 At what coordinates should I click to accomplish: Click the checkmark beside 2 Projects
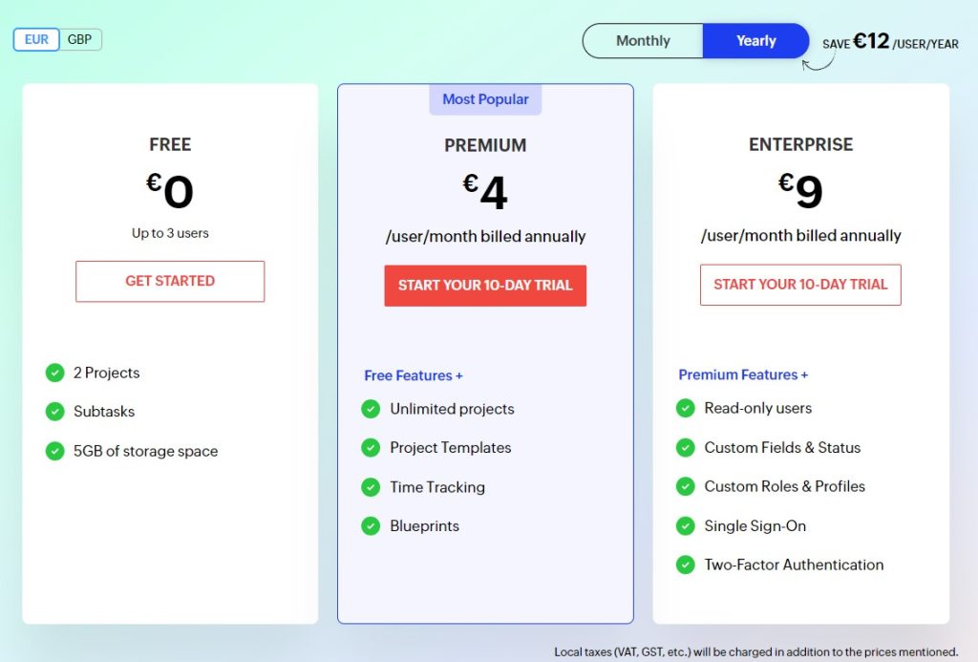55,373
